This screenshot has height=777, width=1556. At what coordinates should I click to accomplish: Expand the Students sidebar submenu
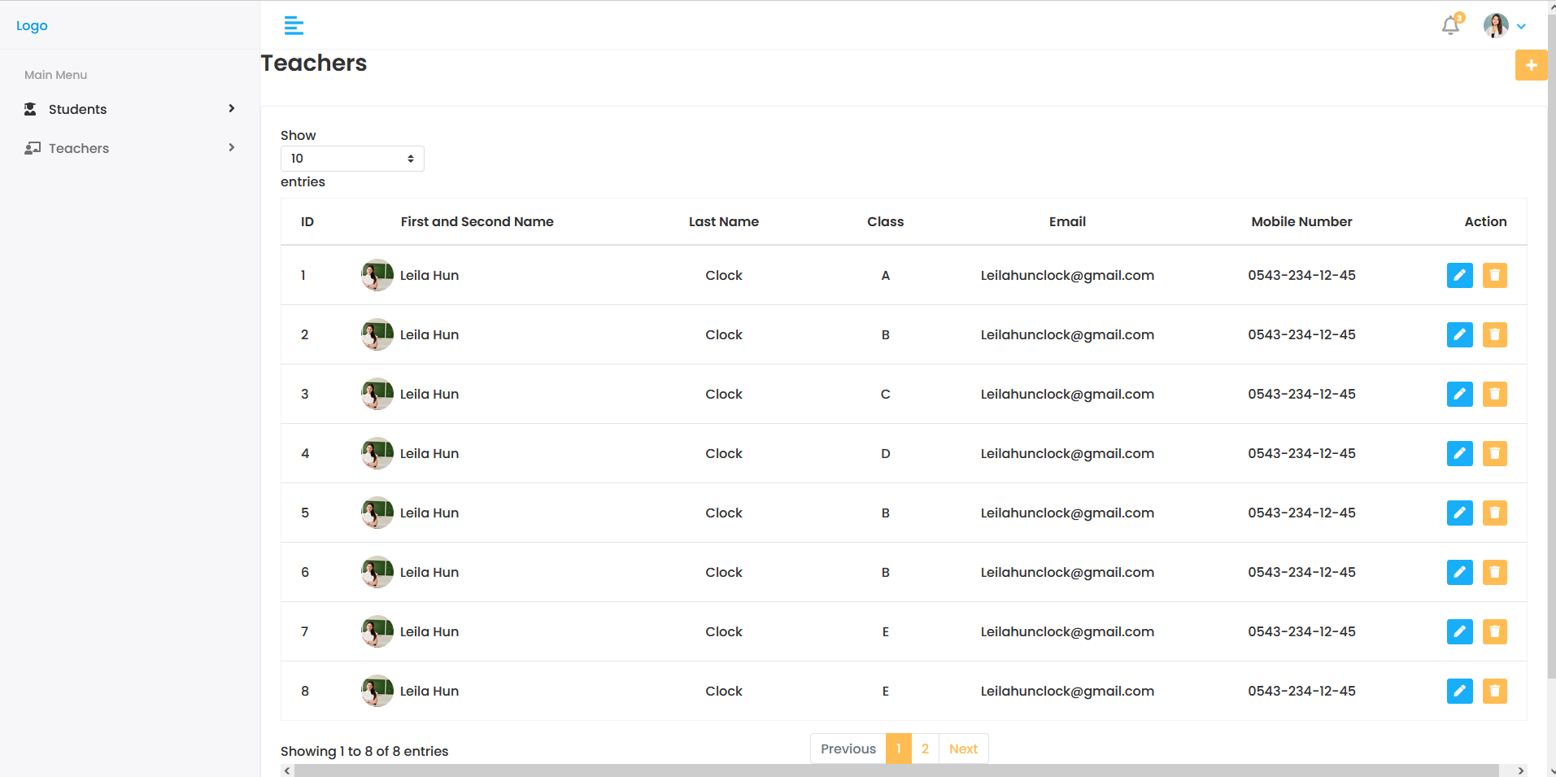[231, 108]
